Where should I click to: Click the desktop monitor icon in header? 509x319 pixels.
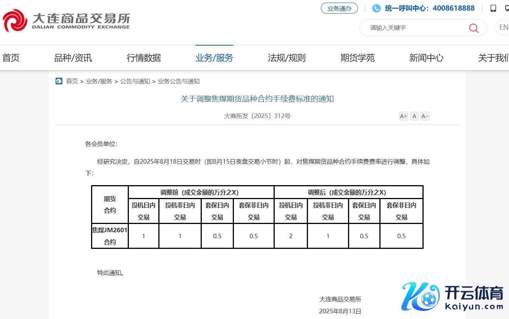[507, 8]
